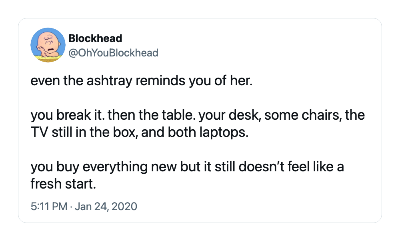Screen dimensions: 400x241
Task: Open the @OhYouBlockhead handle link
Action: [x=113, y=53]
